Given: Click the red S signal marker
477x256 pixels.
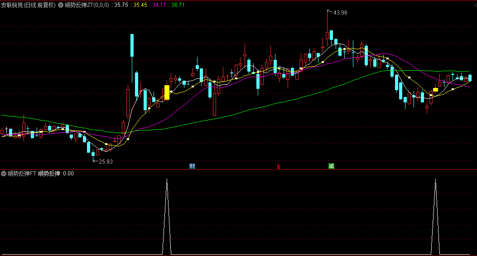Looking at the screenshot, I should point(278,166).
